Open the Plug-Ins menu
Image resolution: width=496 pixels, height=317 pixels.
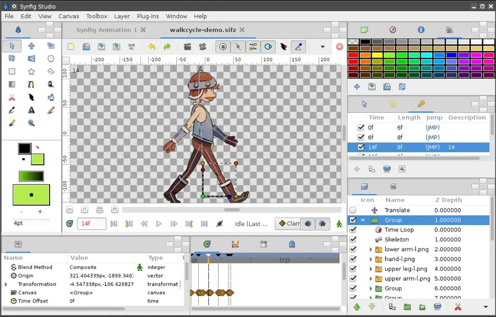[x=147, y=16]
